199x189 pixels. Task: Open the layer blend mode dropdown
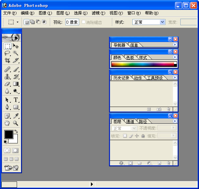point(124,128)
